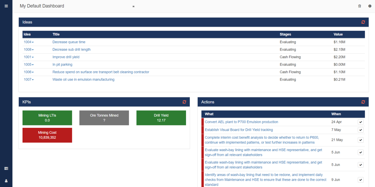This screenshot has width=375, height=187.
Task: Open the hamburger menu in the sidebar
Action: point(6,6)
